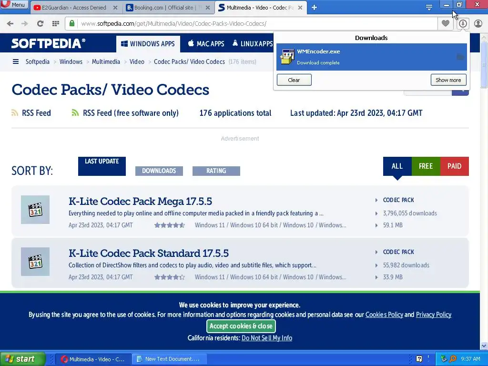Switch to New Text Document taskbar button

click(169, 359)
